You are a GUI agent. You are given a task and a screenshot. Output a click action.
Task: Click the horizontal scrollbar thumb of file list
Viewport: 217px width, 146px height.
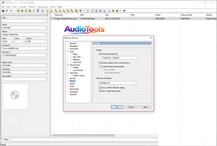pyautogui.click(x=84, y=135)
